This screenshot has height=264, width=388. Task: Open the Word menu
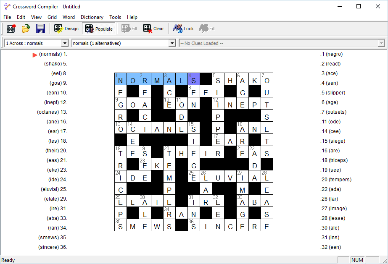(x=69, y=17)
